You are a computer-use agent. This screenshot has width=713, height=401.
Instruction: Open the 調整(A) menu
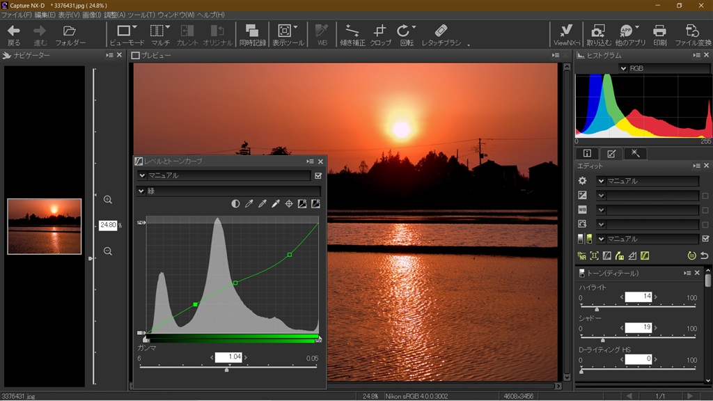(115, 15)
